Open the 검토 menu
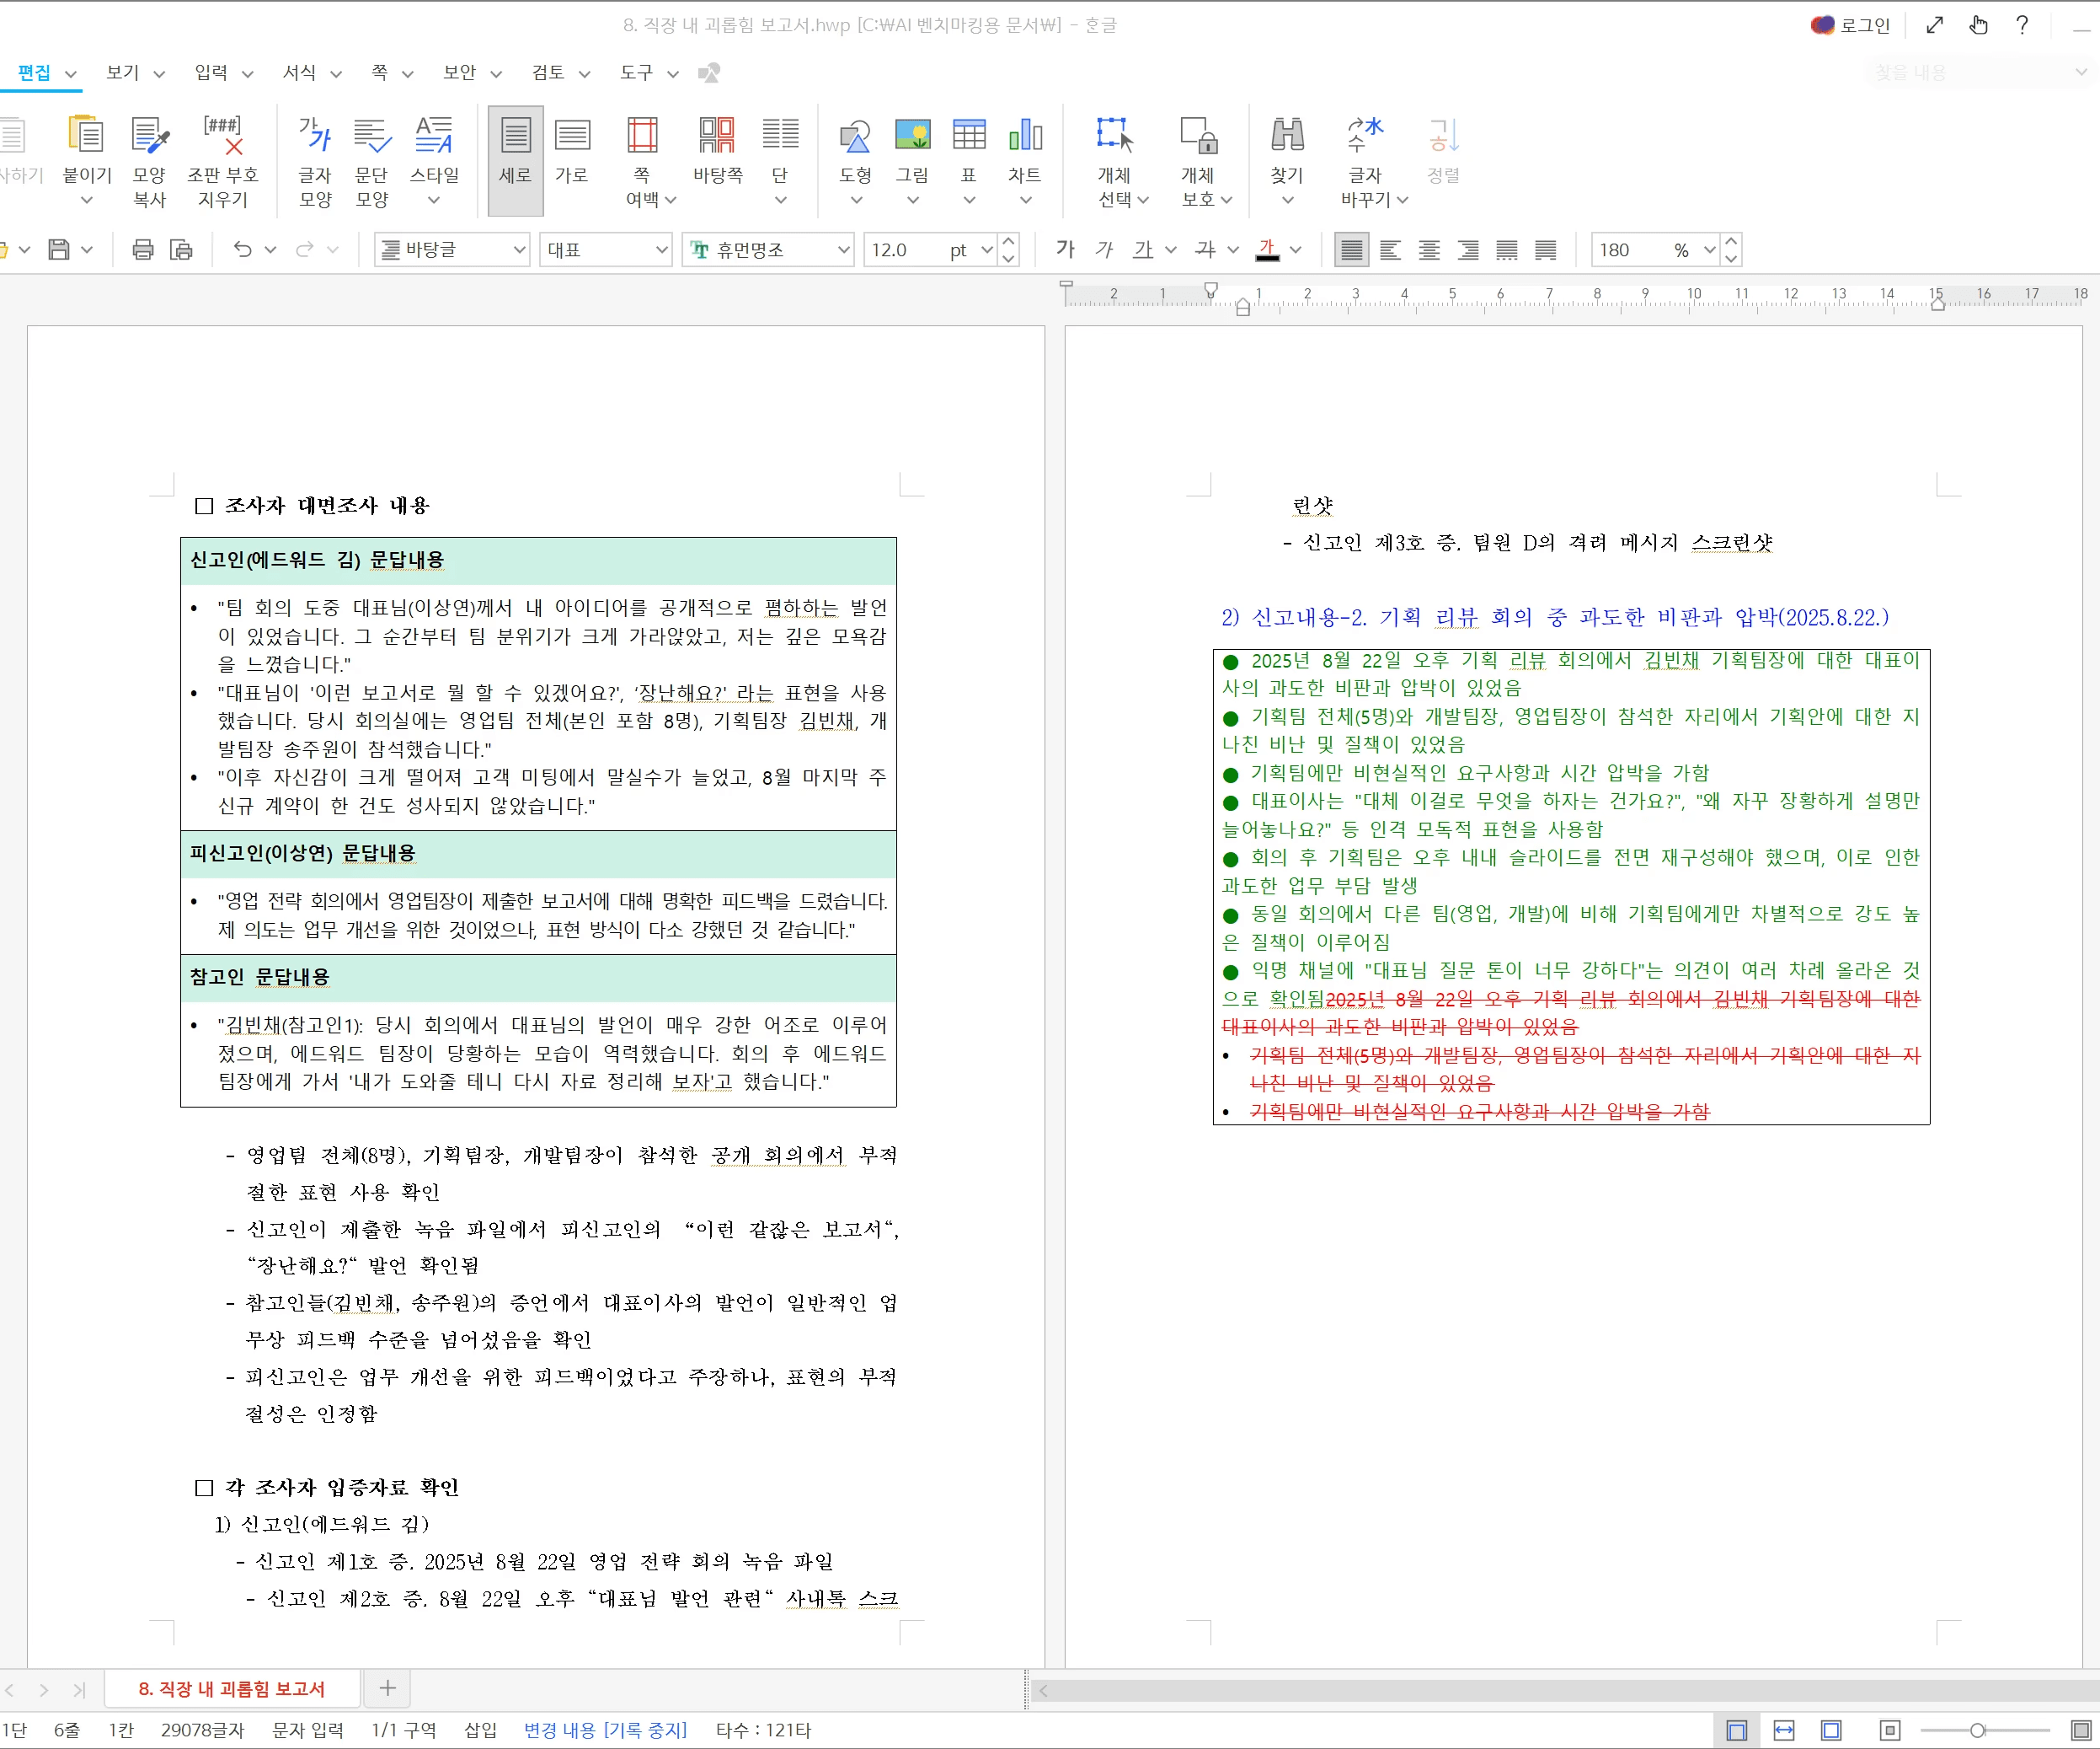This screenshot has height=1749, width=2100. pos(547,72)
